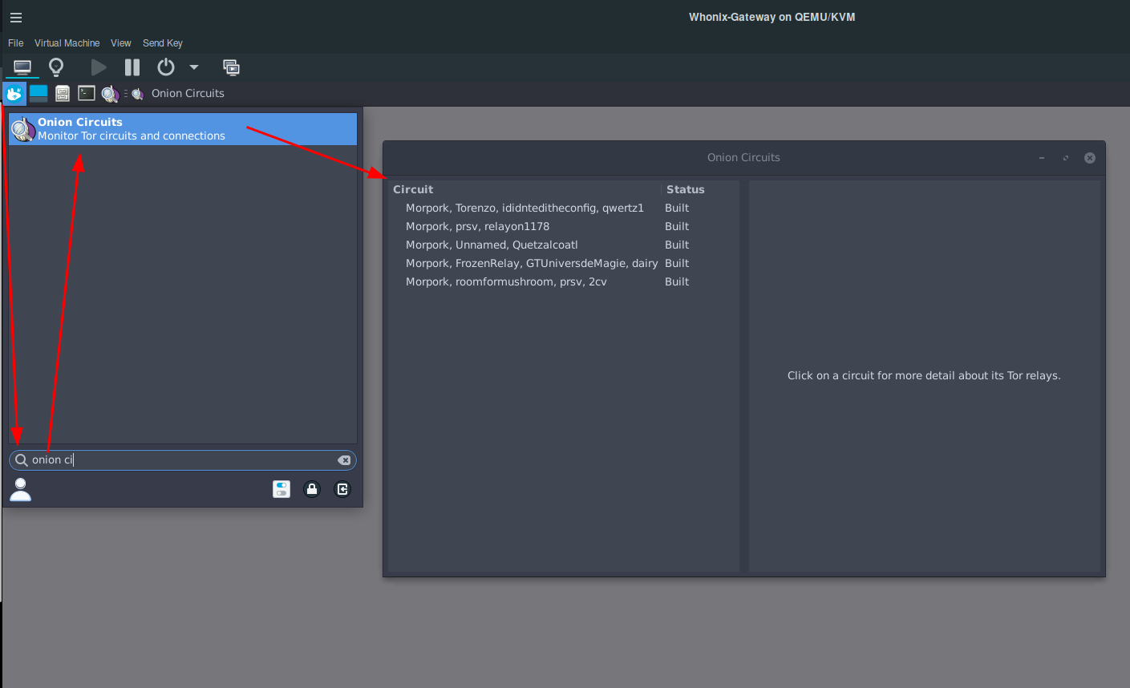Launch the terminal emulator from the panel
The width and height of the screenshot is (1130, 688).
[87, 94]
